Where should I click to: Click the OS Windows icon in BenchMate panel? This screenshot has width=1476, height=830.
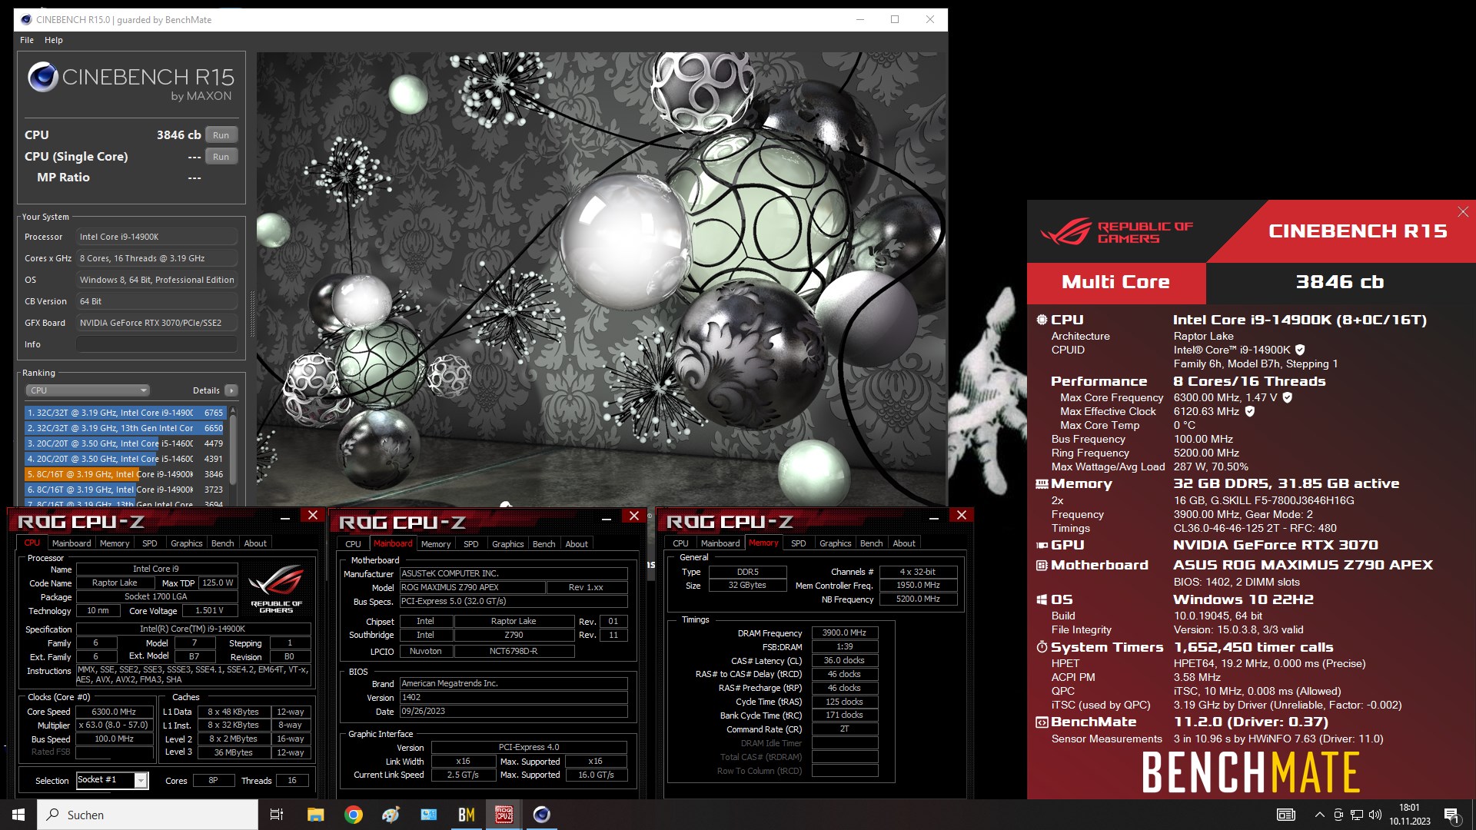[1042, 599]
